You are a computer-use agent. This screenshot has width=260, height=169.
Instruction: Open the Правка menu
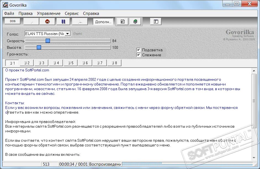click(x=26, y=14)
